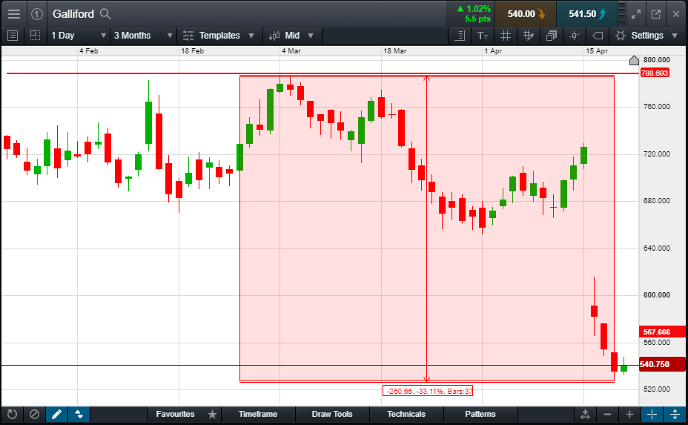Screen dimensions: 688x425
Task: Select the text annotation TT tool
Action: tap(483, 36)
